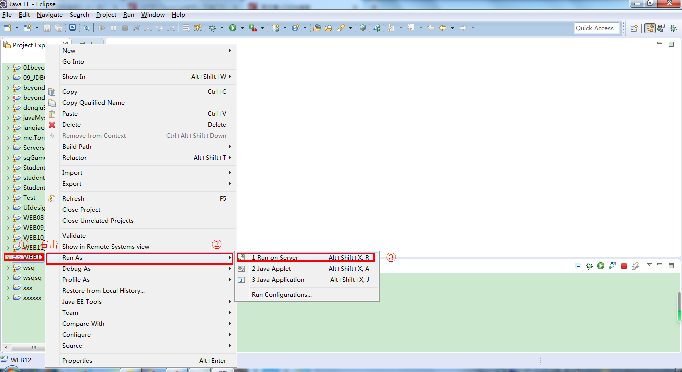
Task: Click the Save All toolbar icon
Action: coord(58,28)
